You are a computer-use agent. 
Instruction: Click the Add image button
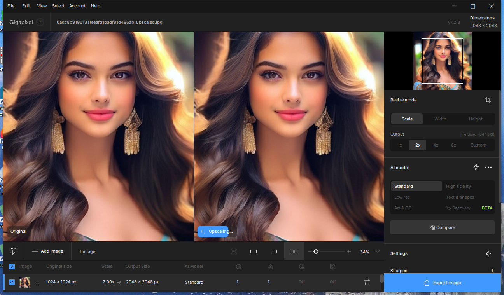47,251
